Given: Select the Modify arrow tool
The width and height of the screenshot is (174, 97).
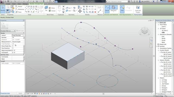Looking at the screenshot, I should pyautogui.click(x=3, y=9).
